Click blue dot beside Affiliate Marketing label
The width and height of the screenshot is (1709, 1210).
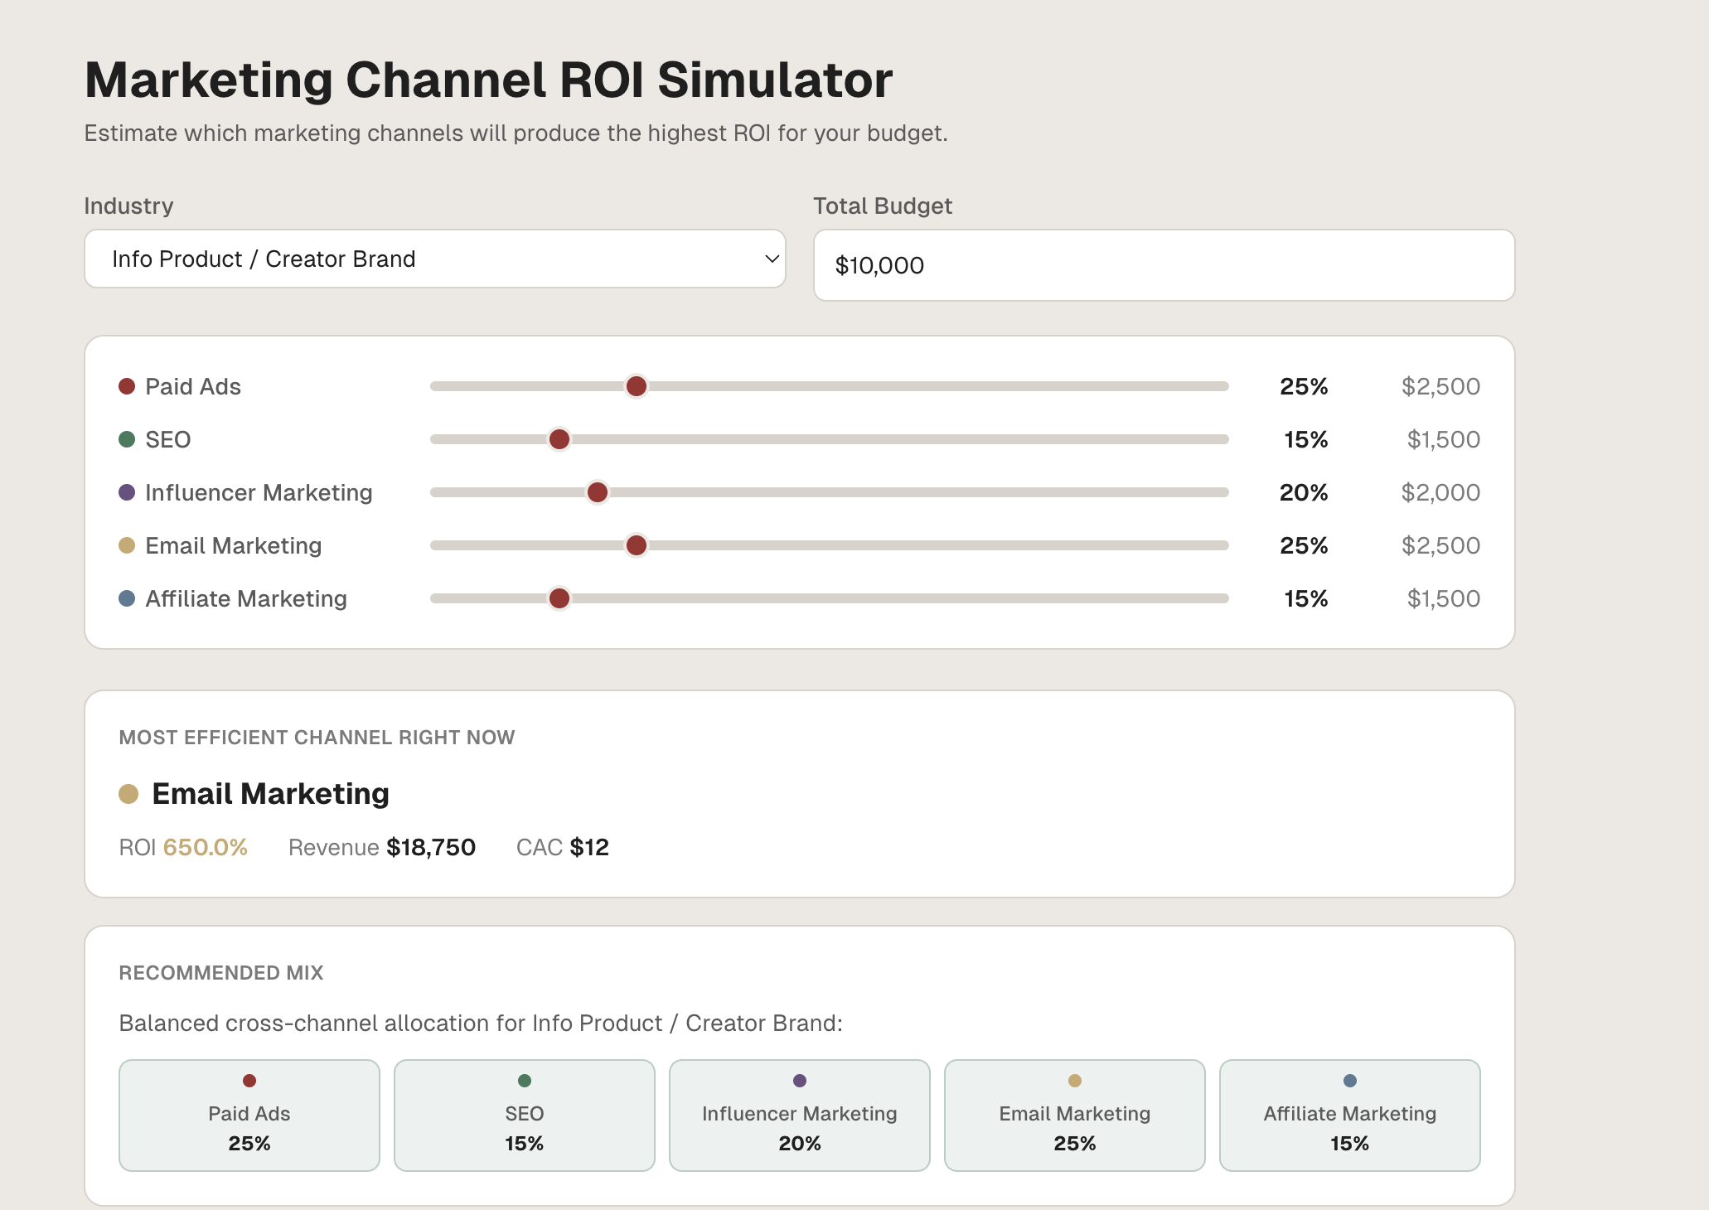(127, 598)
